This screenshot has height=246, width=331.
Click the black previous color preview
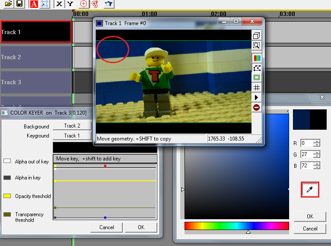click(318, 119)
